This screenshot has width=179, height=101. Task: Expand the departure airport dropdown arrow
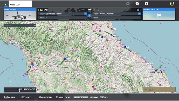click(x=85, y=14)
